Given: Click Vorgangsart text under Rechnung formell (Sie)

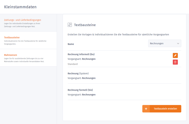Looking at the screenshot, I should (x=82, y=95).
